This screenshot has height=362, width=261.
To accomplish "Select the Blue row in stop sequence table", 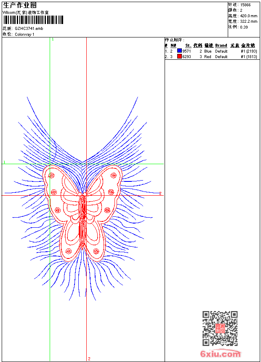I will click(x=210, y=51).
